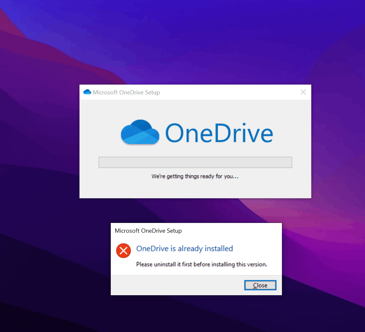Screen dimensions: 365x332
Task: Click "We're getting things ready for you..." text
Action: coord(195,176)
